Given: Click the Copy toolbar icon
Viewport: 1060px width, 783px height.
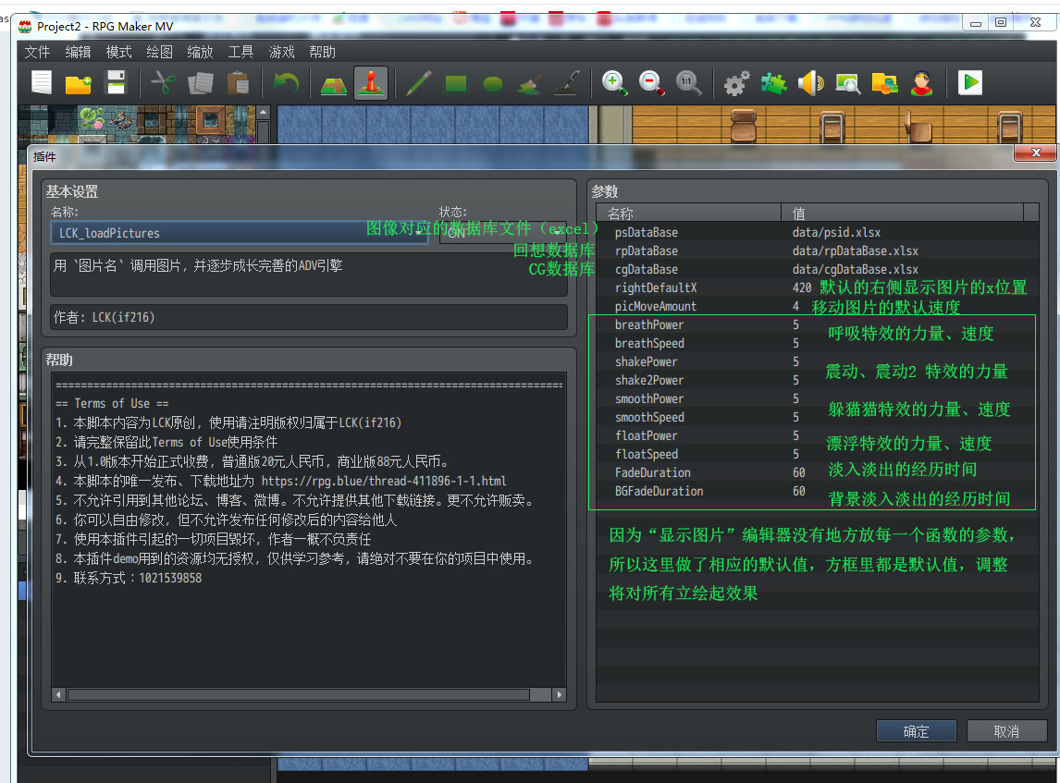Looking at the screenshot, I should (200, 83).
